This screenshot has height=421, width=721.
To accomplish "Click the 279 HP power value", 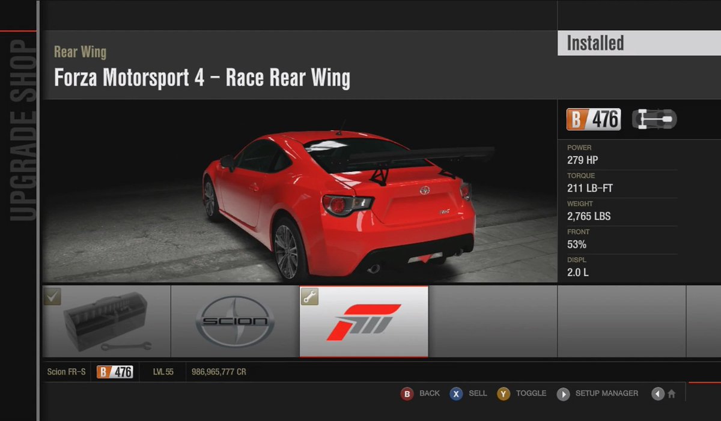I will (x=582, y=160).
